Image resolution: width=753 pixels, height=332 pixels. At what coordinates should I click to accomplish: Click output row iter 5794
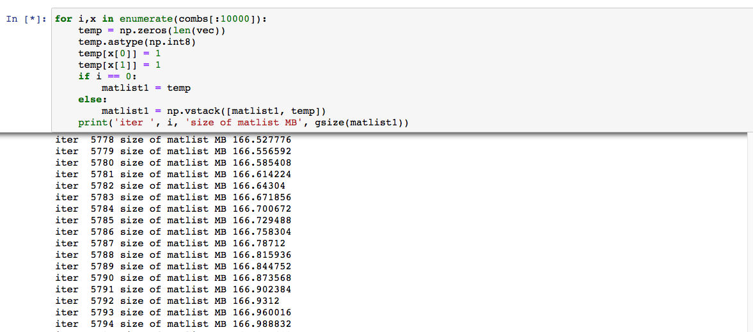click(173, 324)
